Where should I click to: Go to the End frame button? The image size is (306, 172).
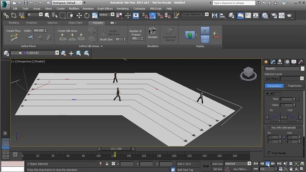[279, 163]
